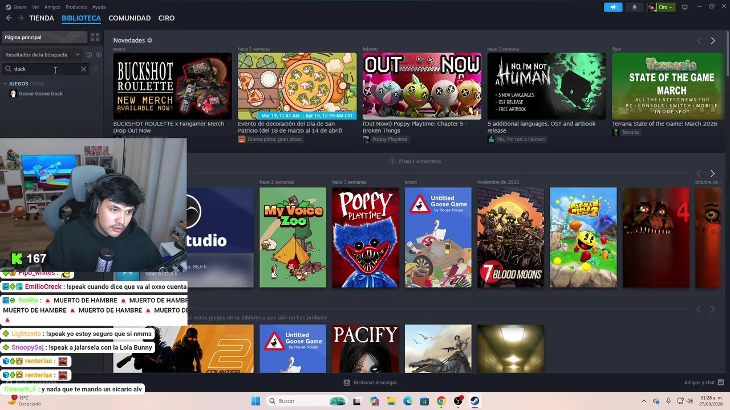Click the library search field containing duck

click(46, 69)
